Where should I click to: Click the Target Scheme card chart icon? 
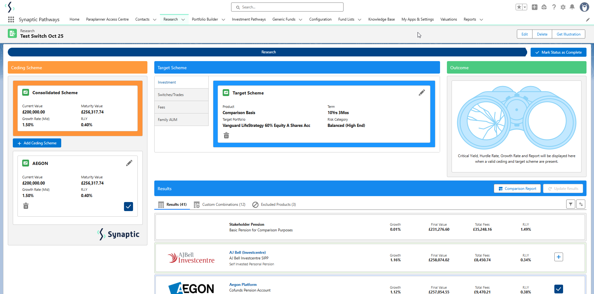point(226,93)
